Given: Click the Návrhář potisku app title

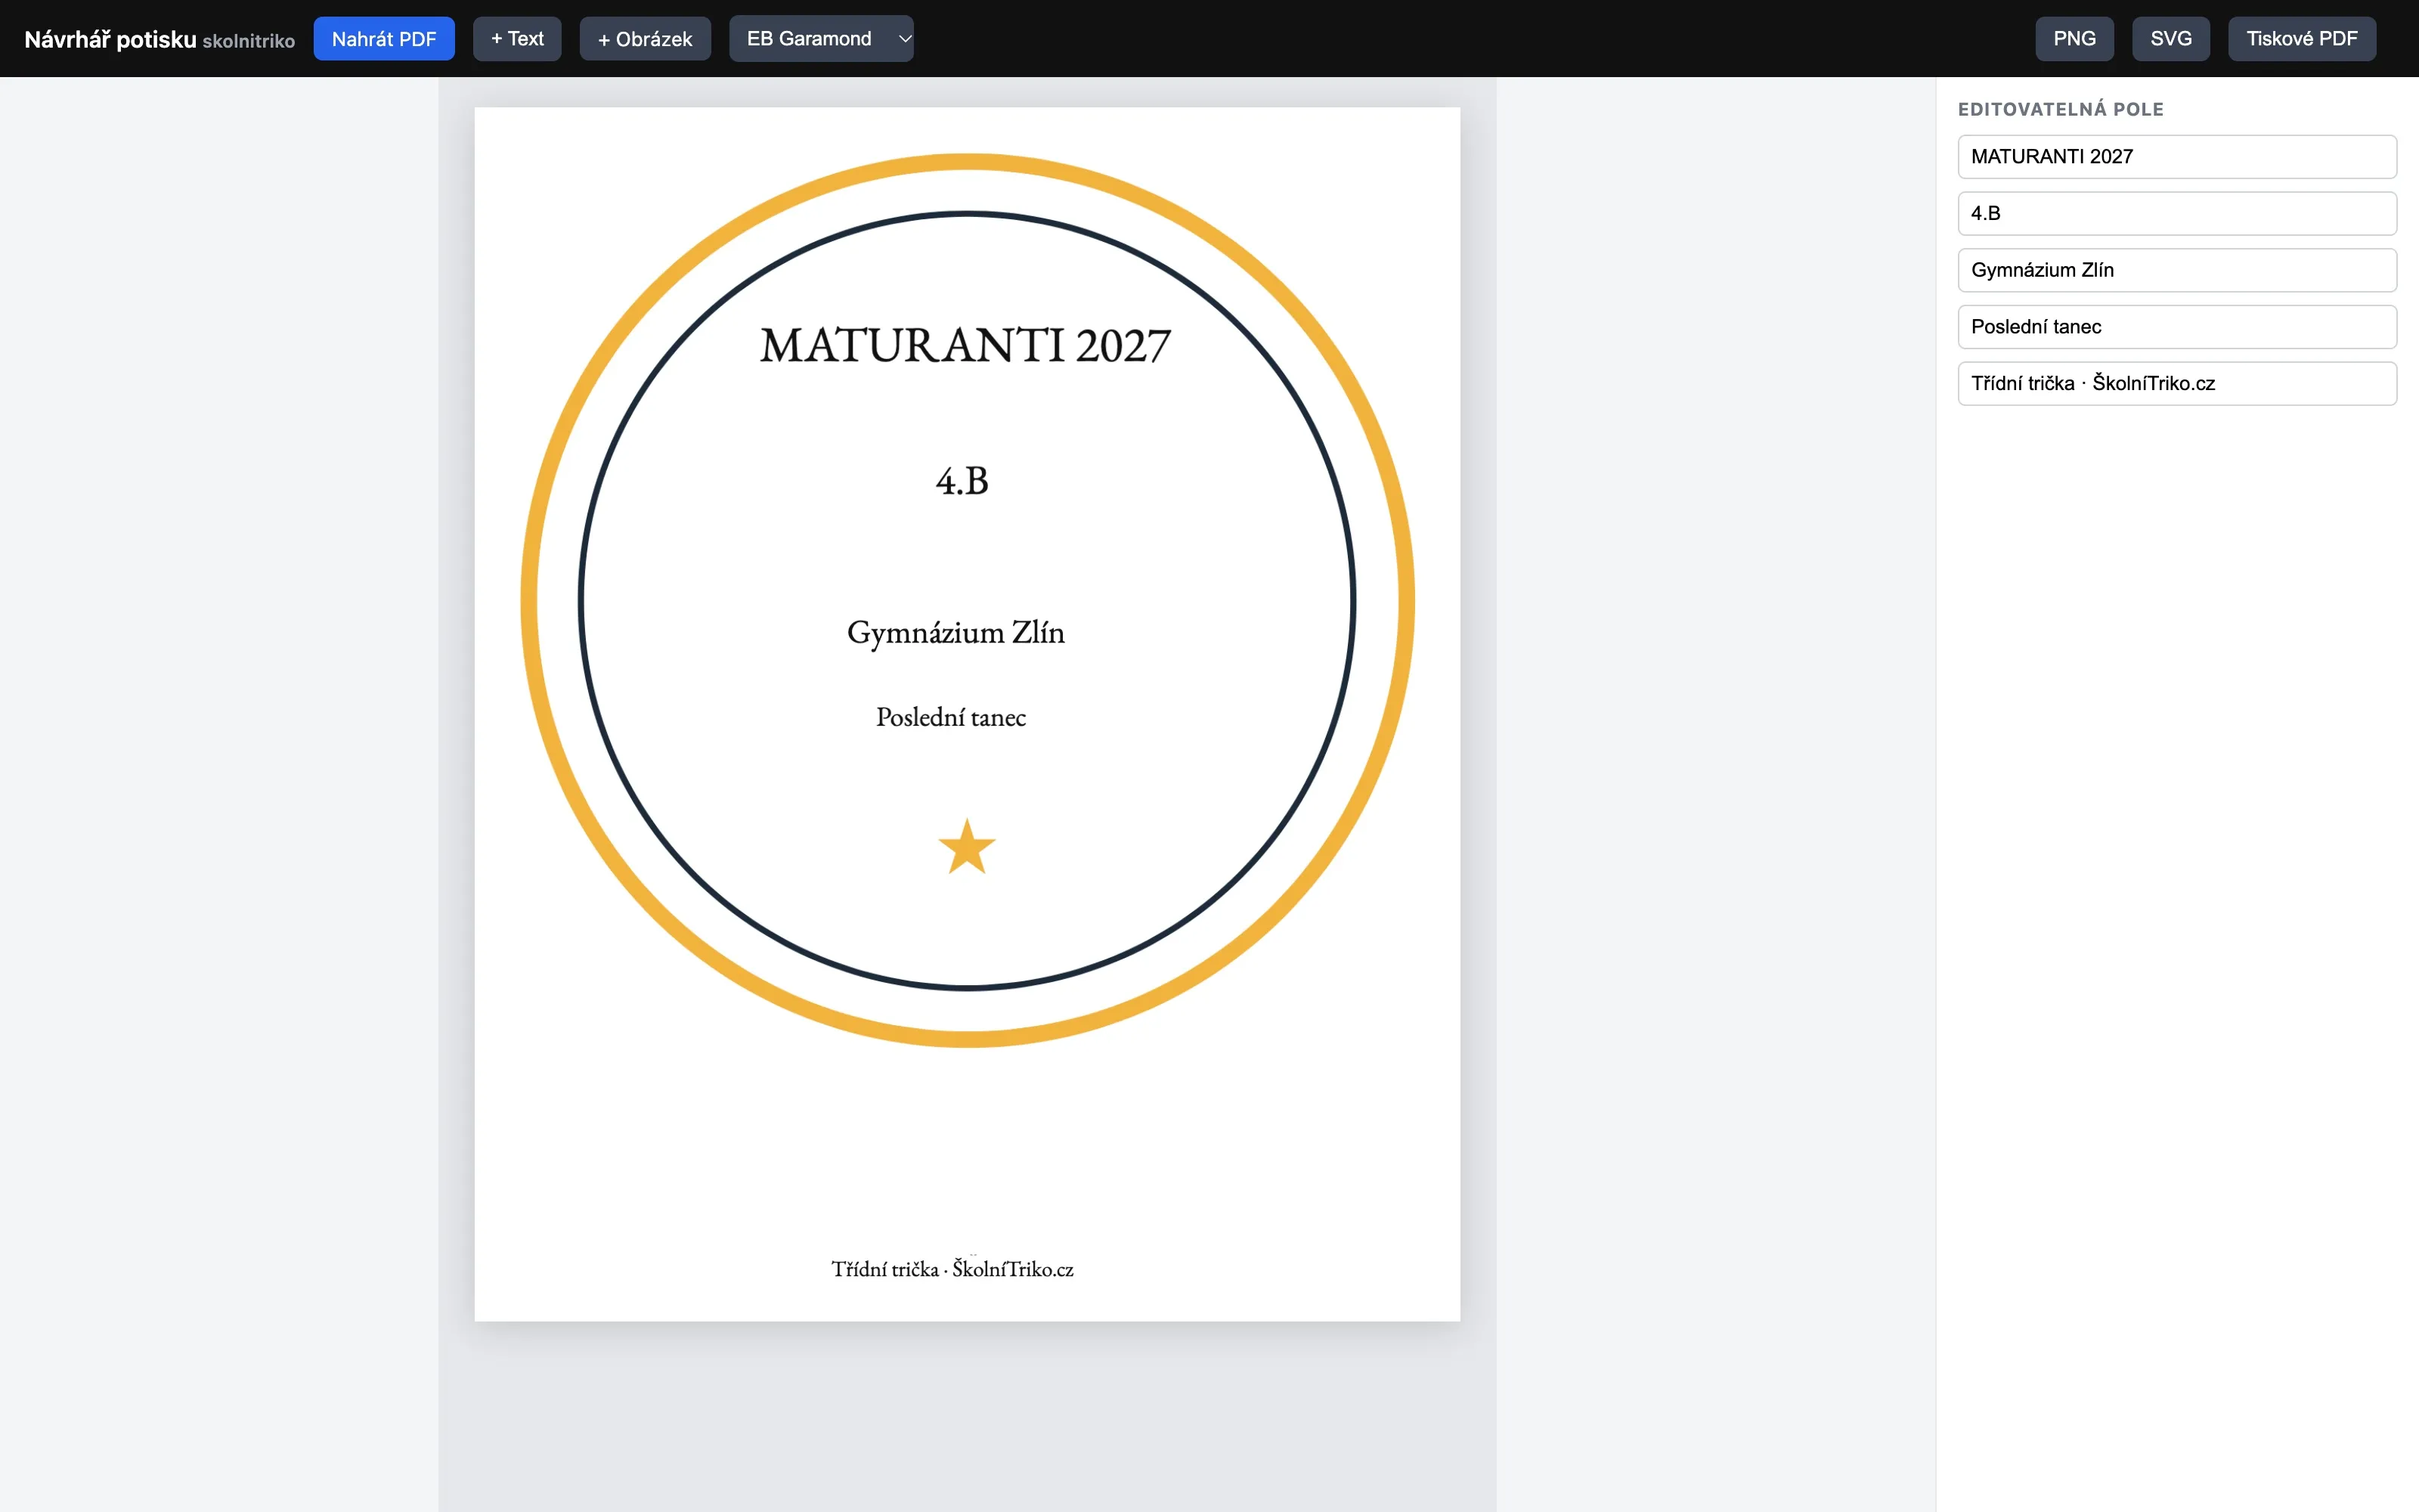Looking at the screenshot, I should [110, 39].
